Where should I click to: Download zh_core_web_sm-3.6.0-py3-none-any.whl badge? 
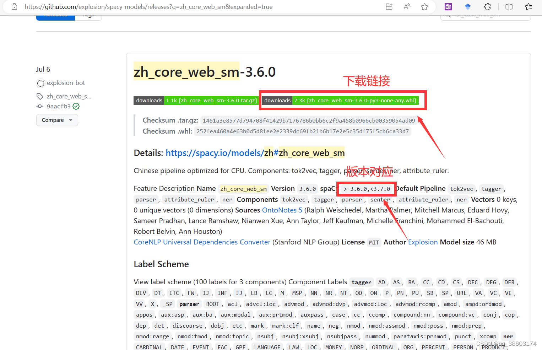pos(340,101)
